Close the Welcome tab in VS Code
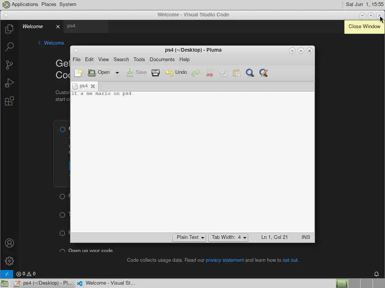385x288 pixels. click(58, 27)
